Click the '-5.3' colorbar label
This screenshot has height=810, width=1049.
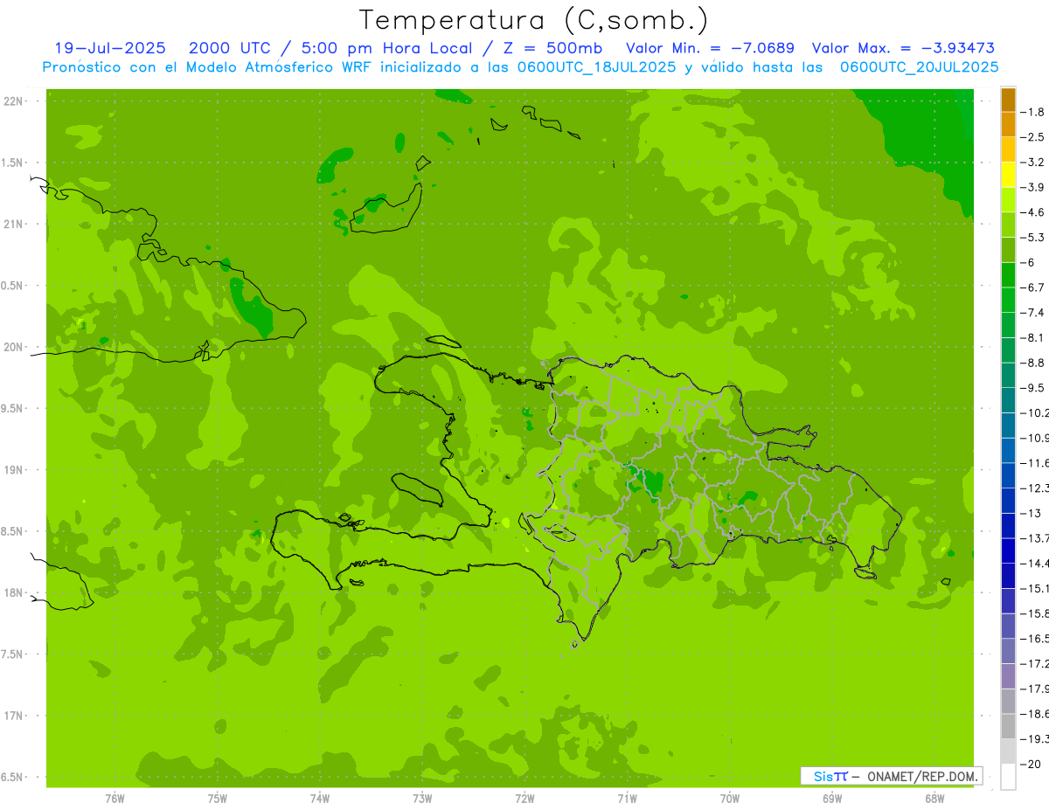point(1033,238)
